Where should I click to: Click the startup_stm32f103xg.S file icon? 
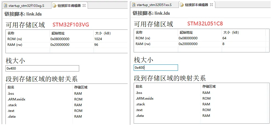(x=5, y=6)
